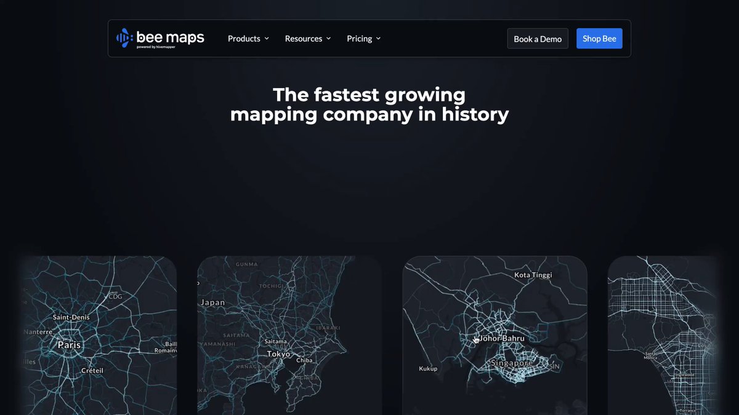Open the Pricing menu
Viewport: 739px width, 415px height.
(363, 39)
